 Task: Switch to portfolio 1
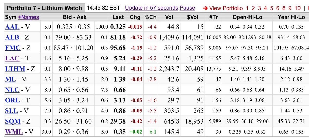tap(247, 8)
